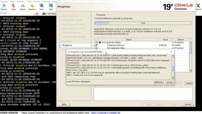
Task: Click the steps table scroll down arrow
Action: 191,71
